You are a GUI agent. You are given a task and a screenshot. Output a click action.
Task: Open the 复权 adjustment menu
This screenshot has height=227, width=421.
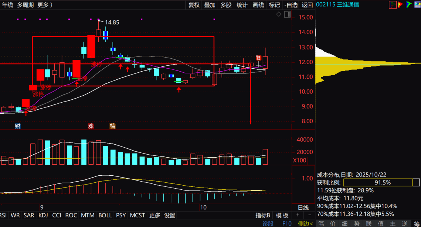tap(194, 5)
